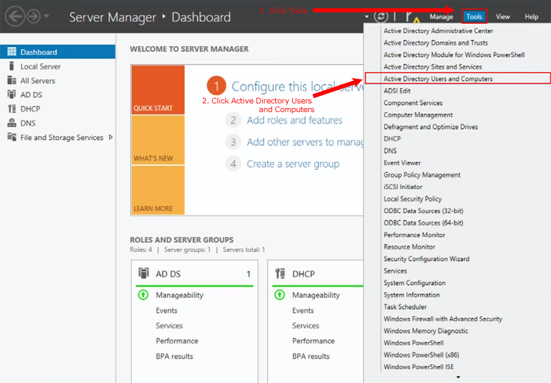Open BPA results in DHCP tile
The height and width of the screenshot is (383, 551).
pos(311,356)
